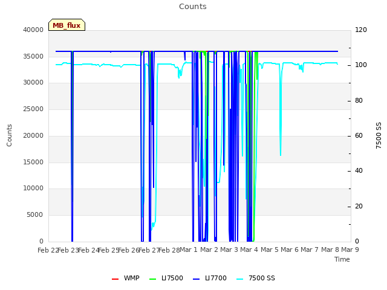The width and height of the screenshot is (387, 290).
Task: Click the Mar 8 date tick
Action: click(x=330, y=250)
